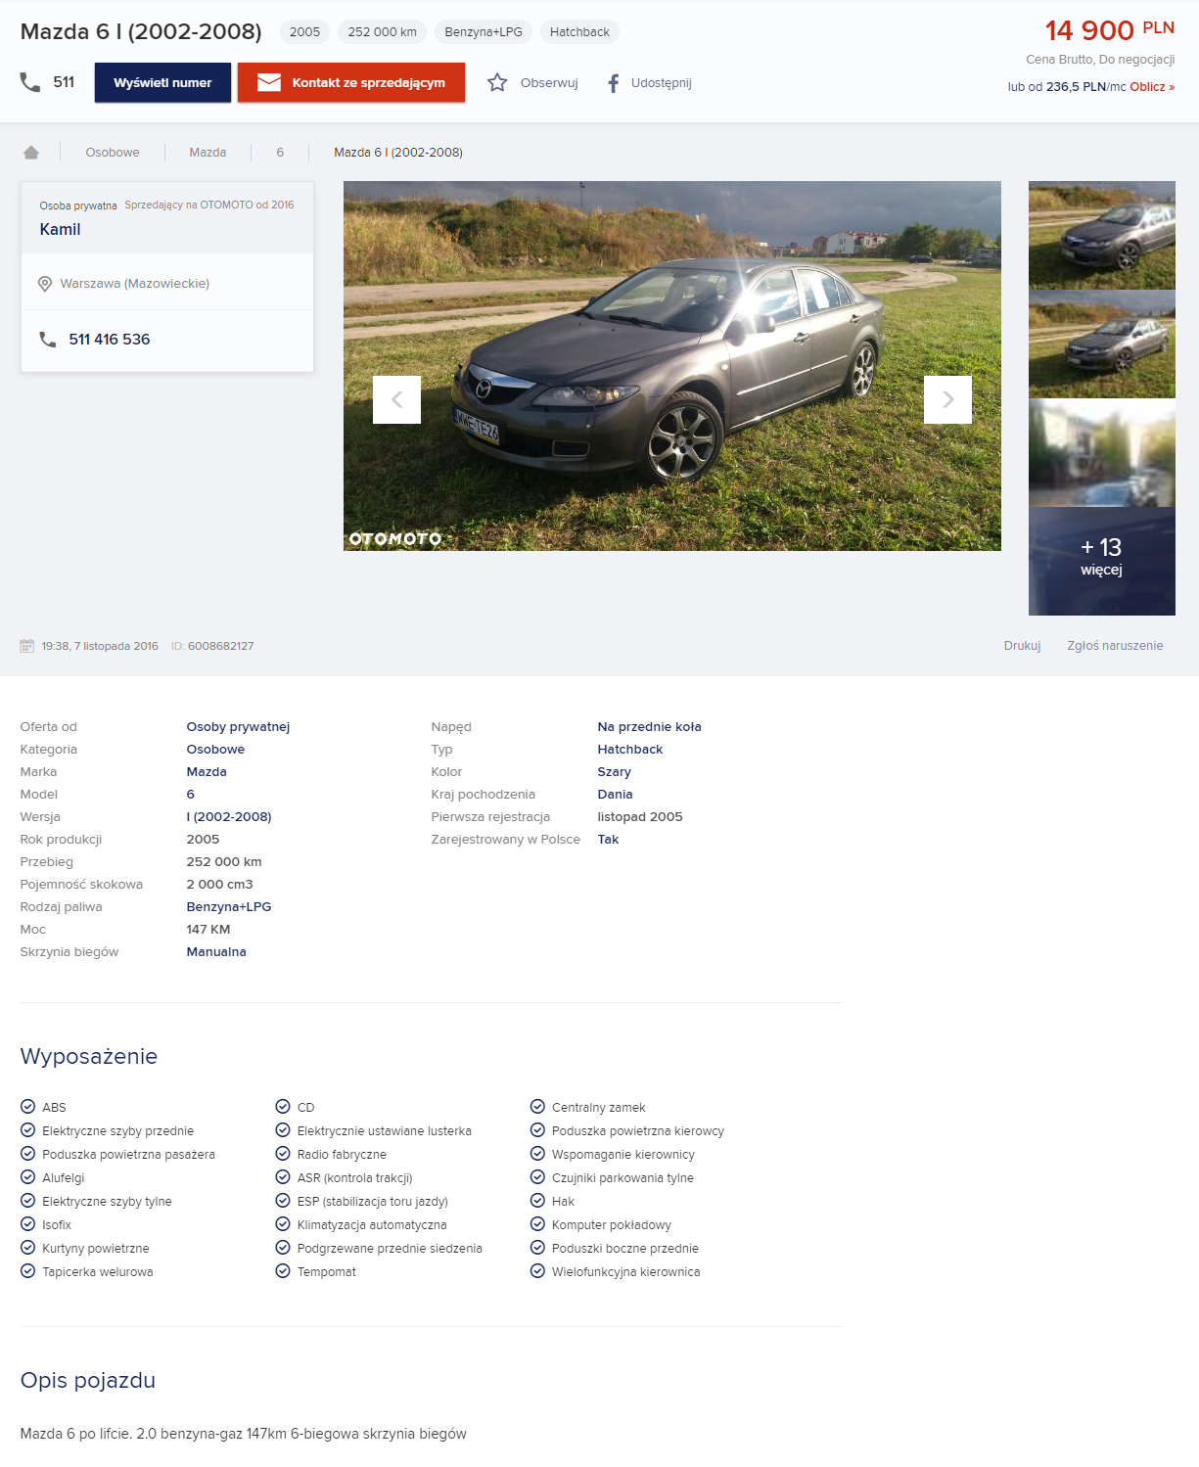
Task: Click the Benzyna+LPG tag in header
Action: pyautogui.click(x=484, y=32)
